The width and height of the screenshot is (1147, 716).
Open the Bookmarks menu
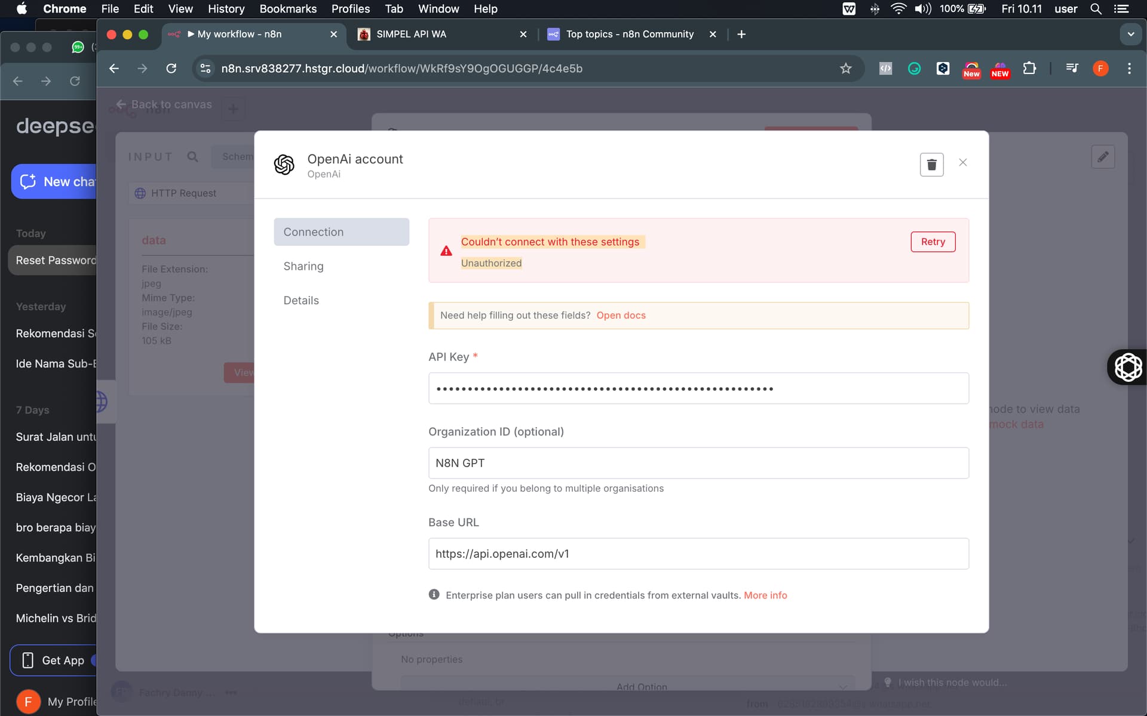(x=288, y=8)
